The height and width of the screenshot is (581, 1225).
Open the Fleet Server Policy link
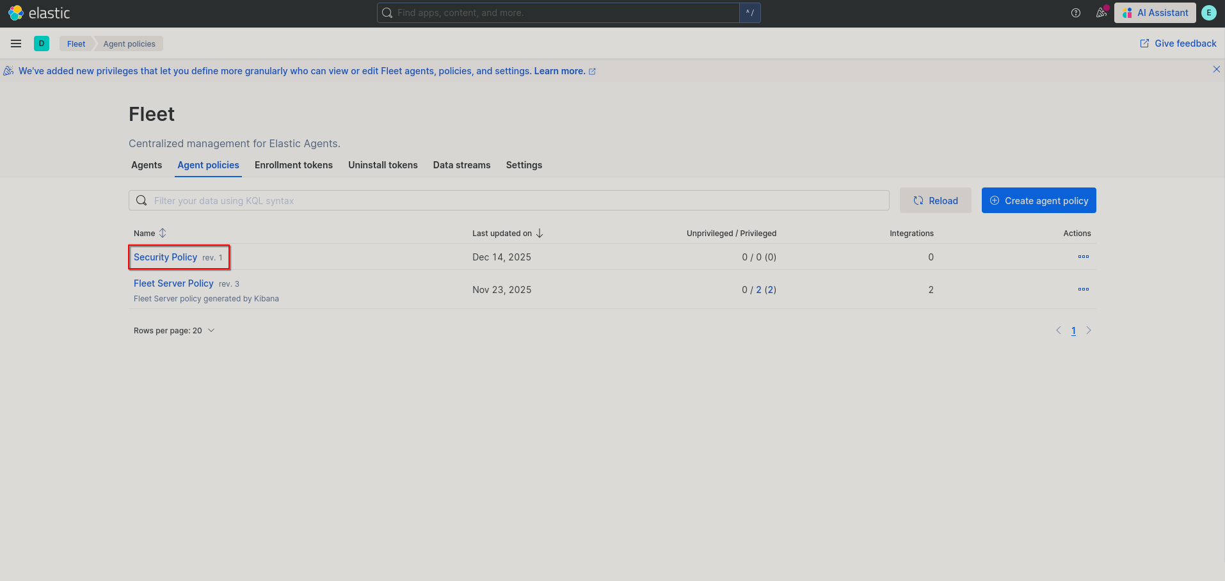point(173,283)
